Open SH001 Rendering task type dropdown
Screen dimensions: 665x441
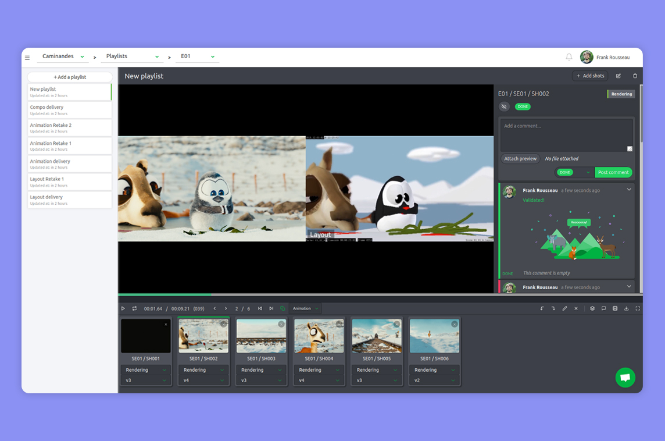point(146,370)
